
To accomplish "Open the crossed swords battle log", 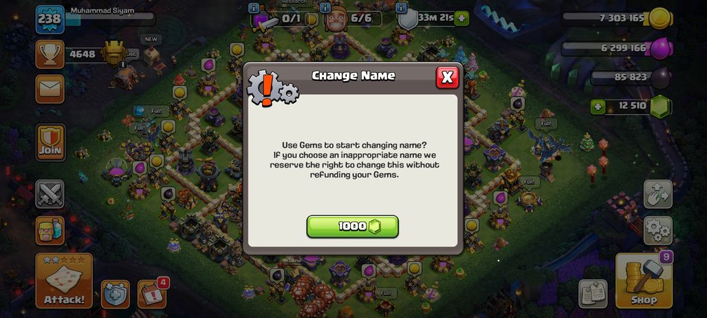I will [x=50, y=194].
